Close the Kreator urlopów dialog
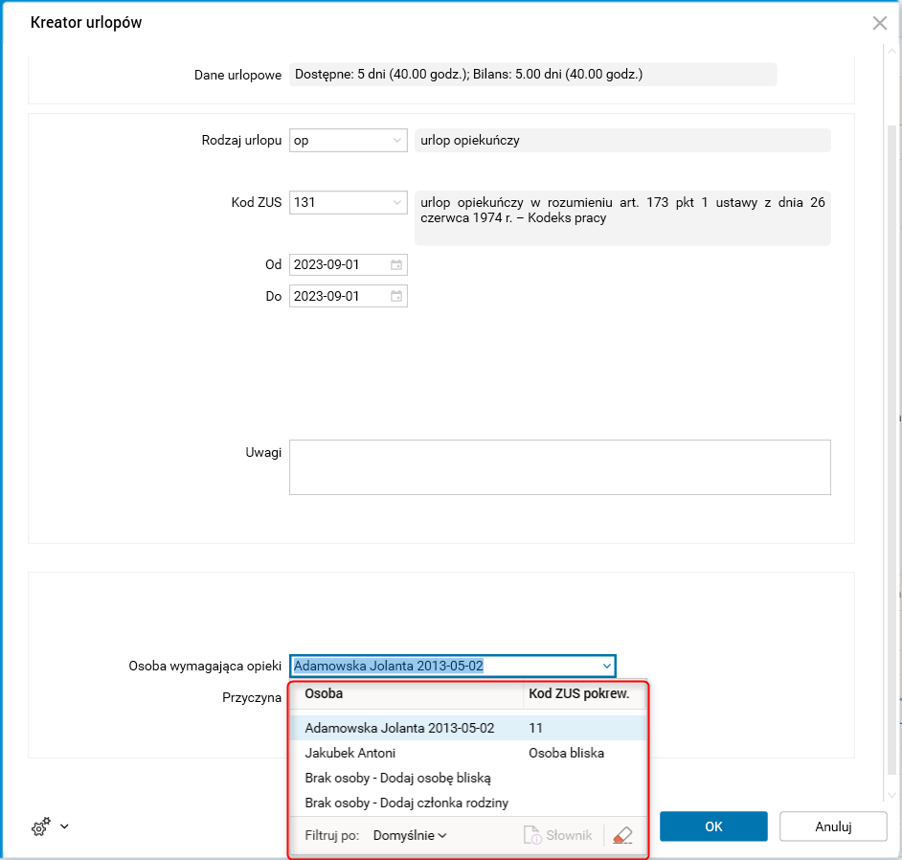The image size is (902, 860). point(880,23)
